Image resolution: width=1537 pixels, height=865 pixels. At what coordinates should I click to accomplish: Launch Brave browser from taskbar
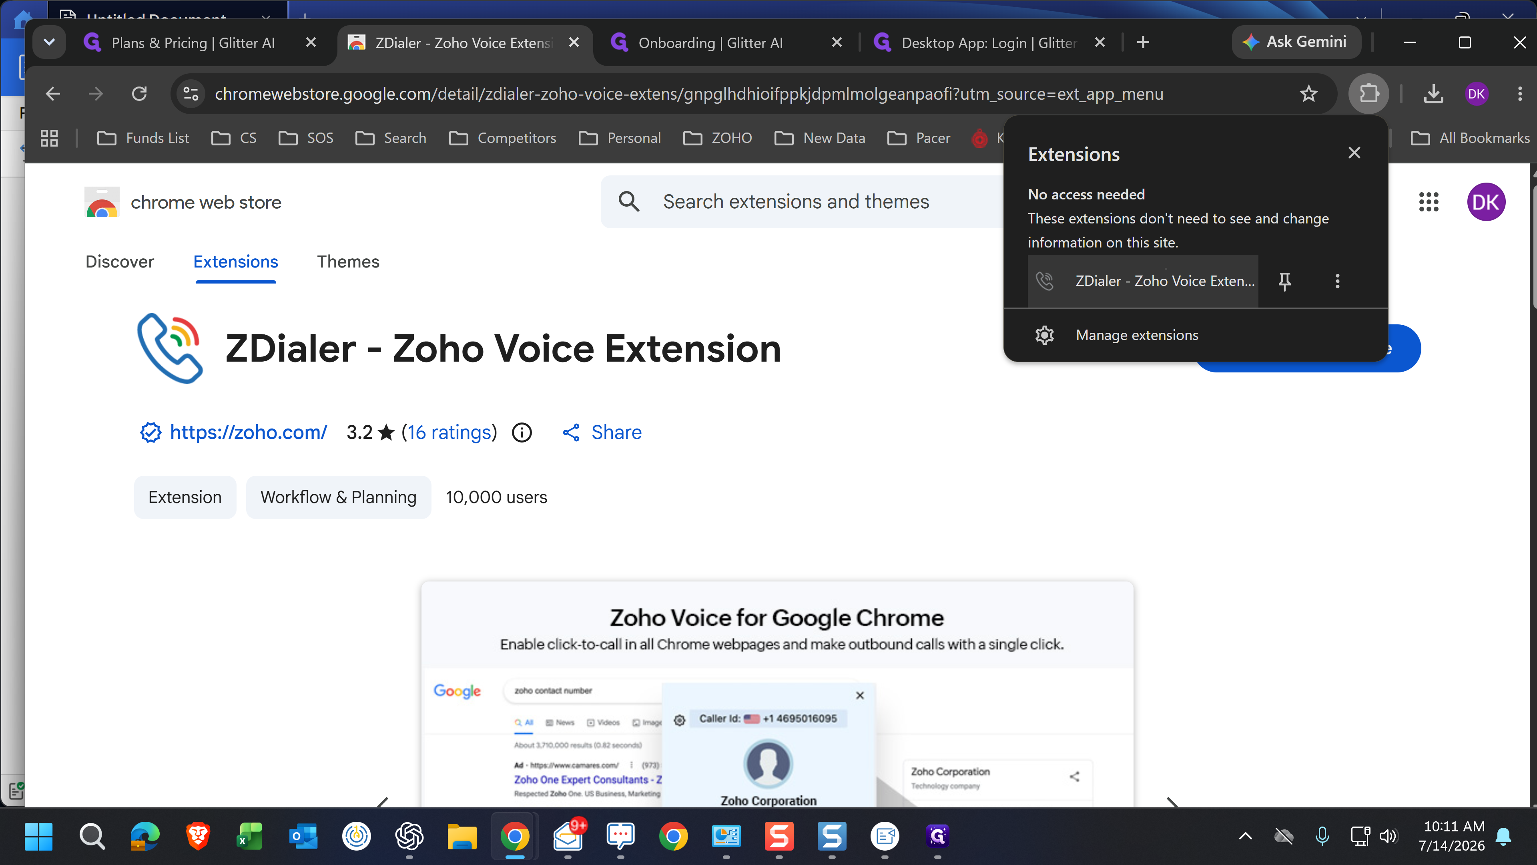[x=197, y=836]
